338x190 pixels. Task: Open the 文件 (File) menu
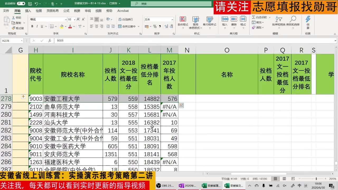pyautogui.click(x=6, y=11)
